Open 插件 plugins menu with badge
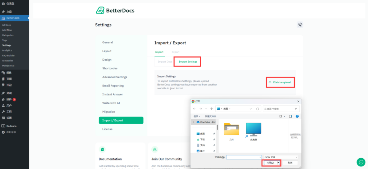 [x=9, y=99]
